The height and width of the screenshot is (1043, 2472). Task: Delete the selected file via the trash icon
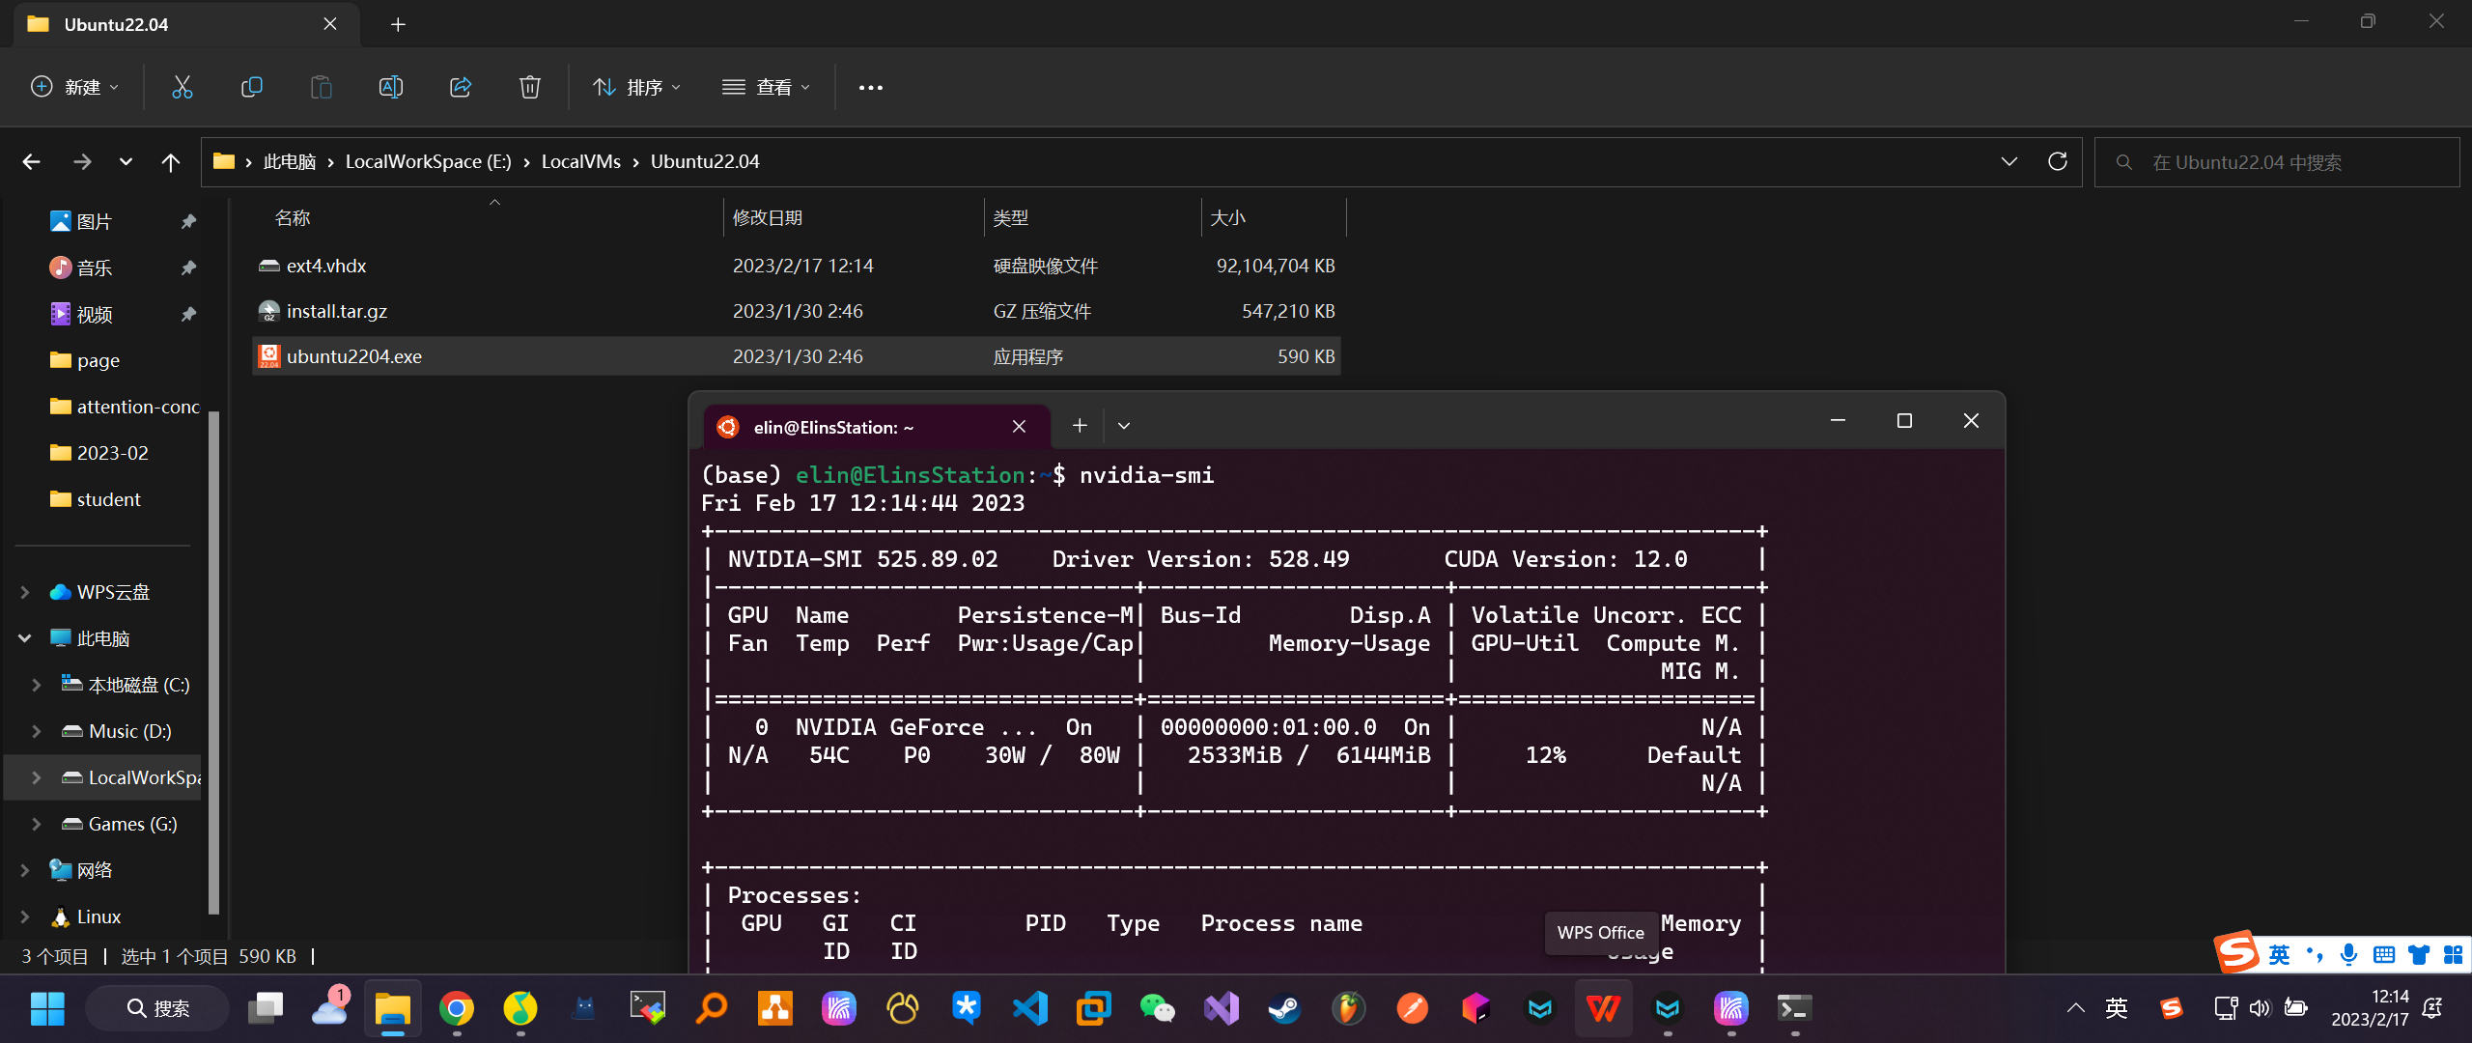(529, 87)
